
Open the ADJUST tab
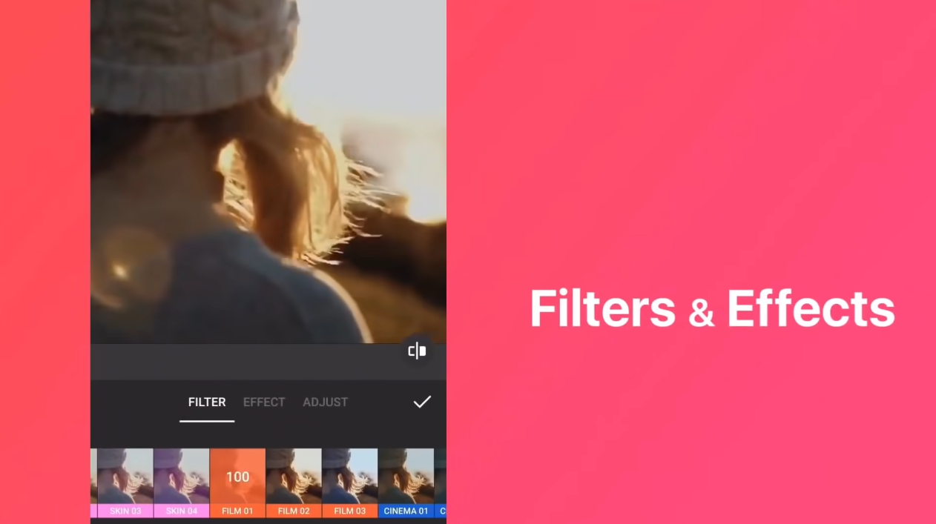(x=325, y=402)
